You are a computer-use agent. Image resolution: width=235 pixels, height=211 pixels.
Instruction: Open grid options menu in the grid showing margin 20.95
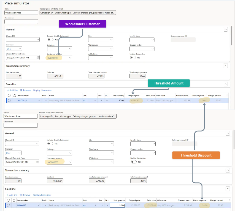point(227,200)
